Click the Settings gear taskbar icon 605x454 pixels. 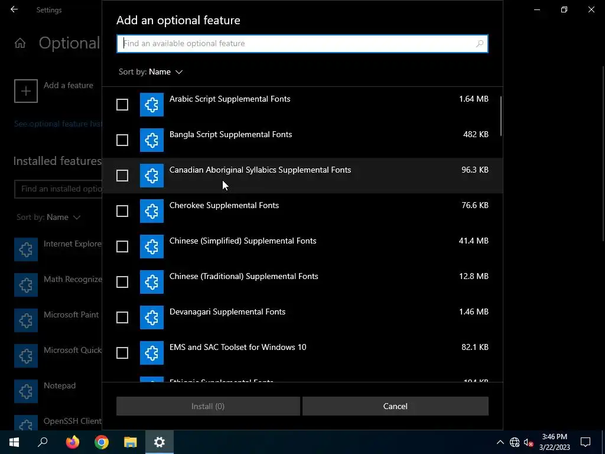pyautogui.click(x=160, y=442)
